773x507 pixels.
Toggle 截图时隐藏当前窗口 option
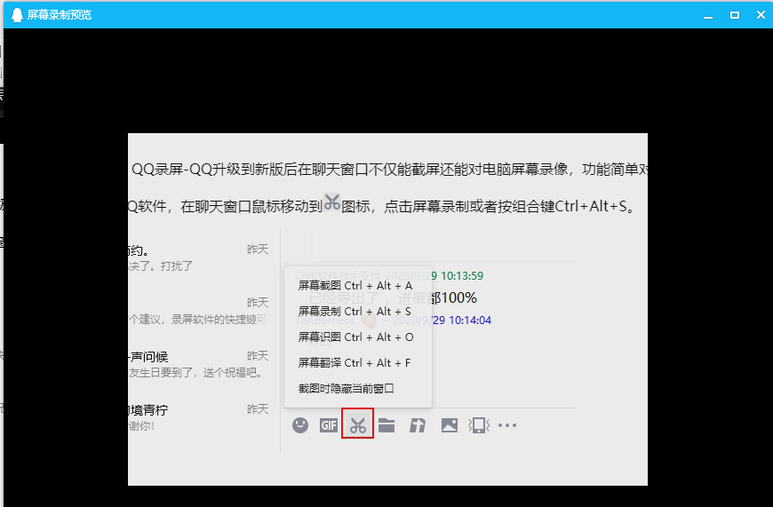[x=347, y=388]
